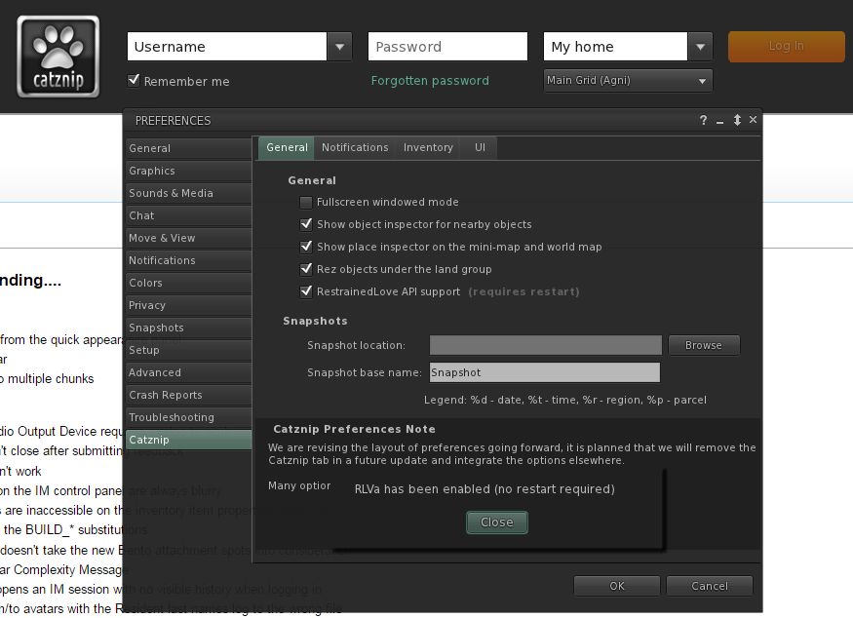
Task: Click the Password input field
Action: [446, 47]
